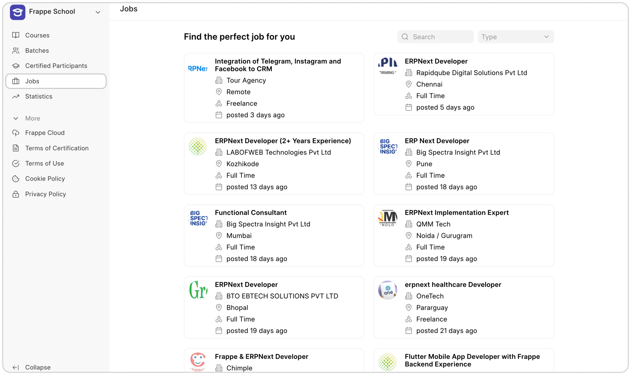
Task: Open Batches from the sidebar menu
Action: [37, 50]
